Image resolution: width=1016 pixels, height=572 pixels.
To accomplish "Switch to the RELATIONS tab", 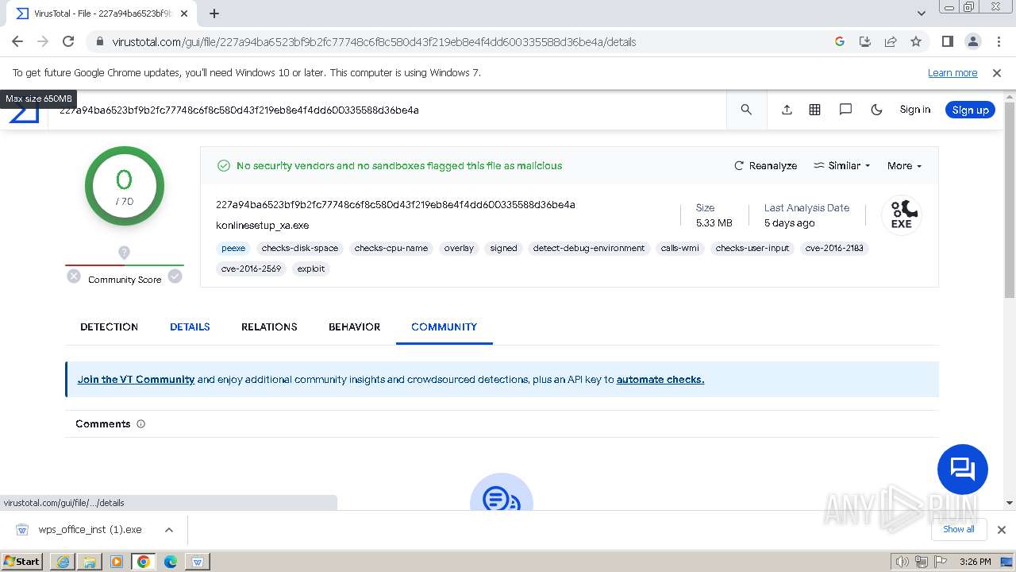I will coord(269,327).
